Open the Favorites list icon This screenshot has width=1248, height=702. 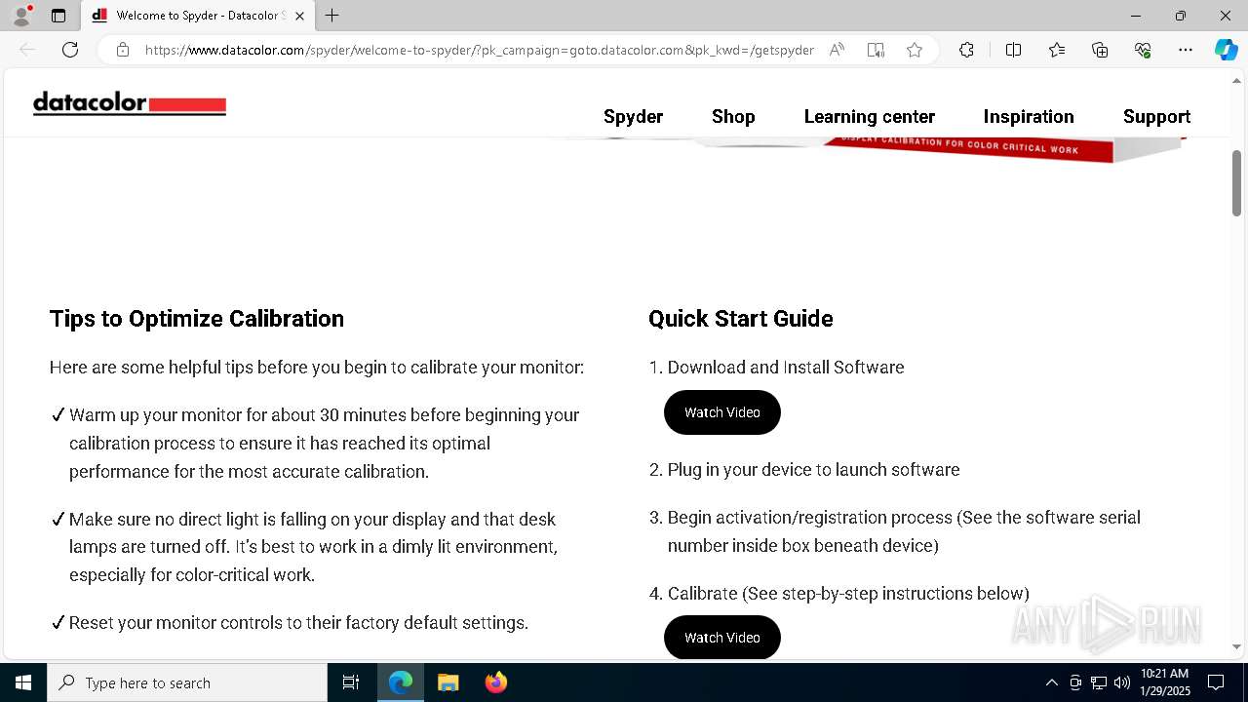tap(1057, 50)
